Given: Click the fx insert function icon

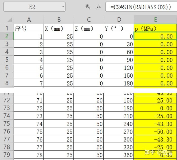Looking at the screenshot, I should point(99,7).
